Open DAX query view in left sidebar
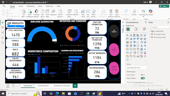The width and height of the screenshot is (170, 96). [x=2, y=37]
